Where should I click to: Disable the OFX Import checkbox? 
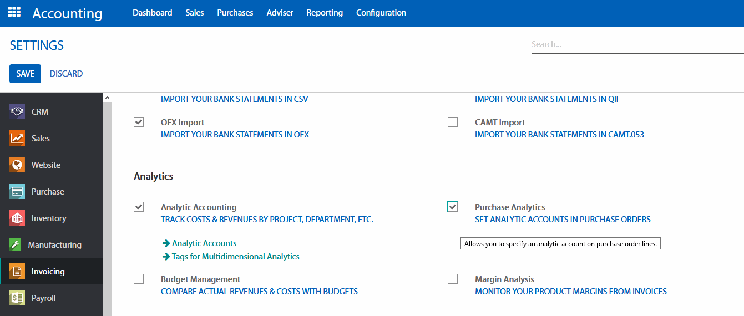pos(139,122)
